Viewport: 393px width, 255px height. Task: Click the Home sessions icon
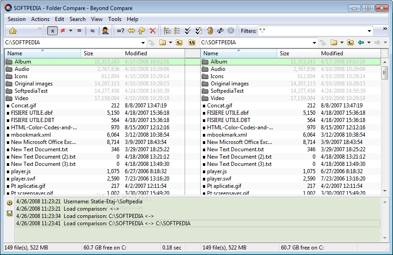[x=12, y=31]
